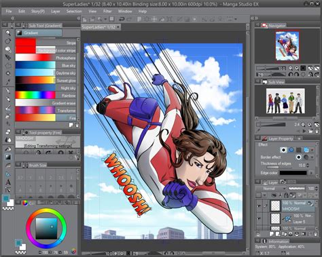The height and width of the screenshot is (257, 322).
Task: Open the Layer menu
Action: click(56, 12)
